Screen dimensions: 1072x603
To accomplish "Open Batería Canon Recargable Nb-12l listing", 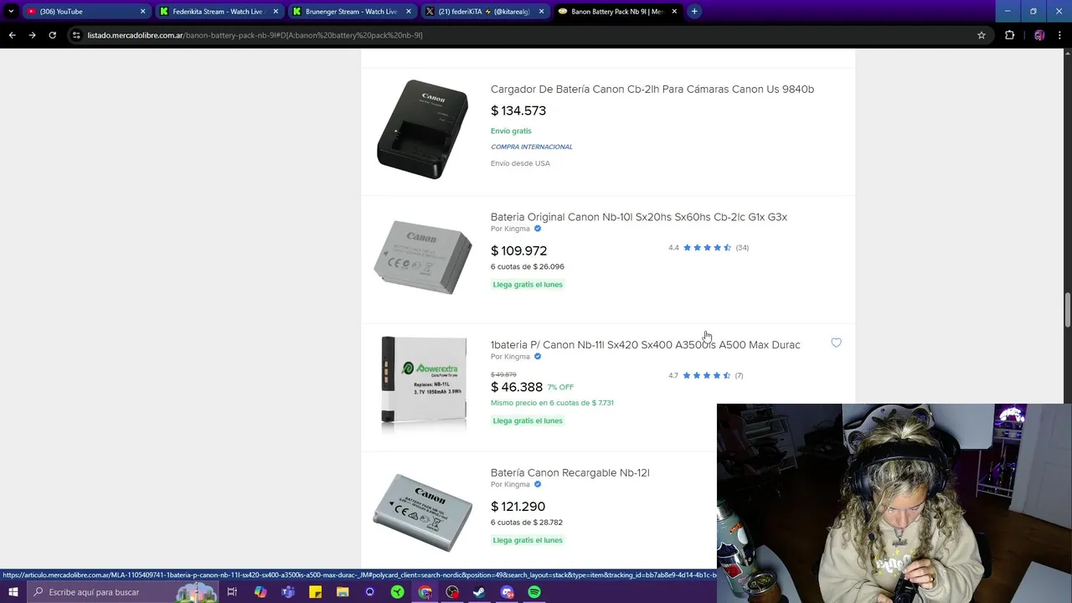I will pos(570,472).
